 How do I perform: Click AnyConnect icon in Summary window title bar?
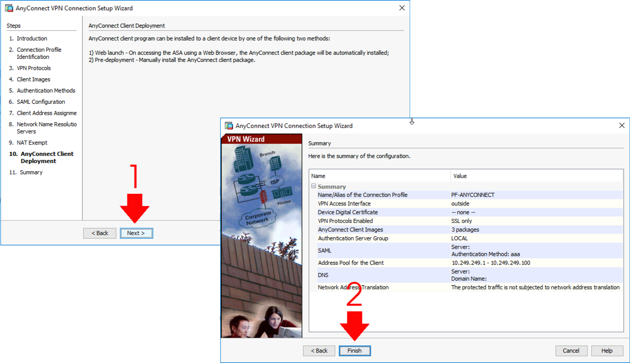point(229,126)
